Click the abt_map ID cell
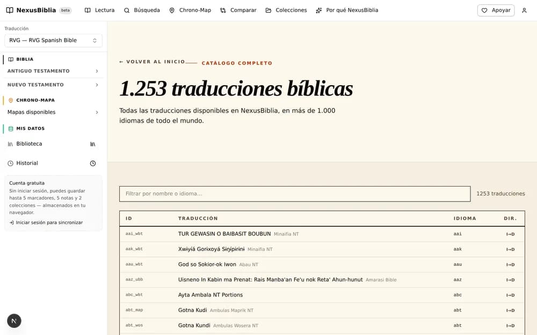The image size is (537, 335). [134, 310]
